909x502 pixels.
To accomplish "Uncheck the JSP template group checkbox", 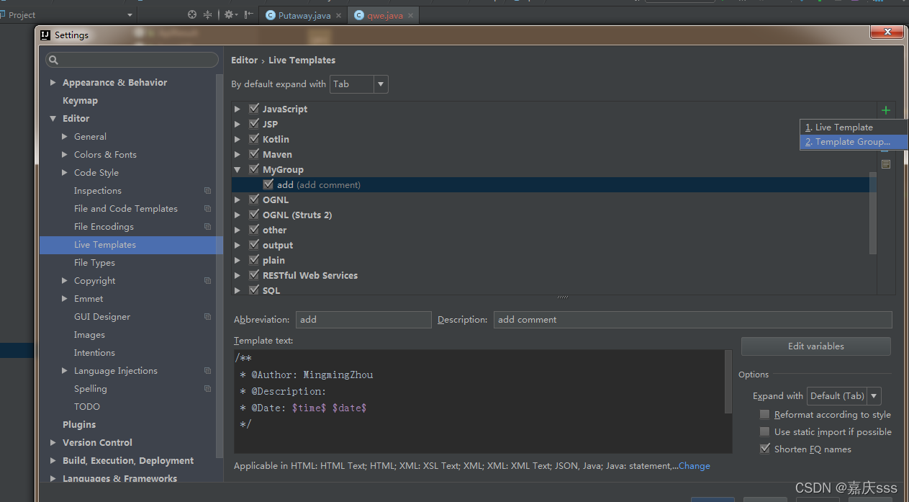I will point(253,124).
